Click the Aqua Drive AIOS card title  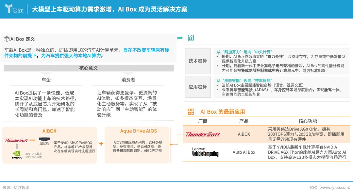click(138, 131)
